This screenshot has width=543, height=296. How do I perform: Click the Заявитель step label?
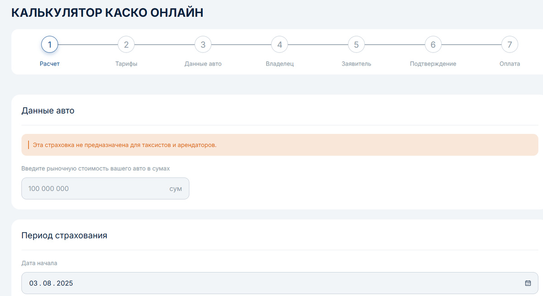pos(356,64)
